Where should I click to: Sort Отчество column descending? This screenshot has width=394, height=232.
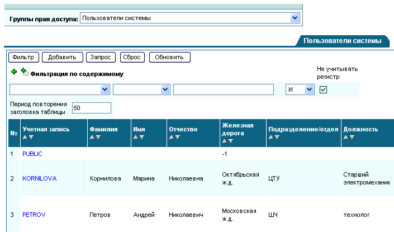[x=178, y=137]
